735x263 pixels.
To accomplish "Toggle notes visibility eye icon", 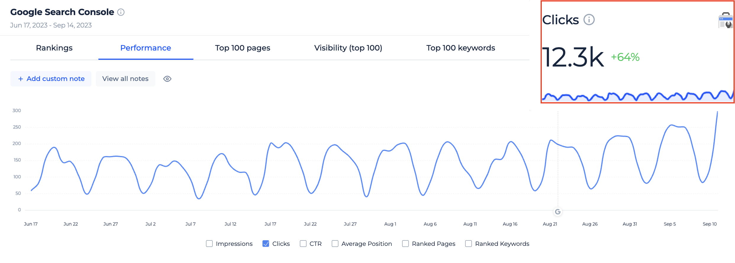I will (167, 79).
